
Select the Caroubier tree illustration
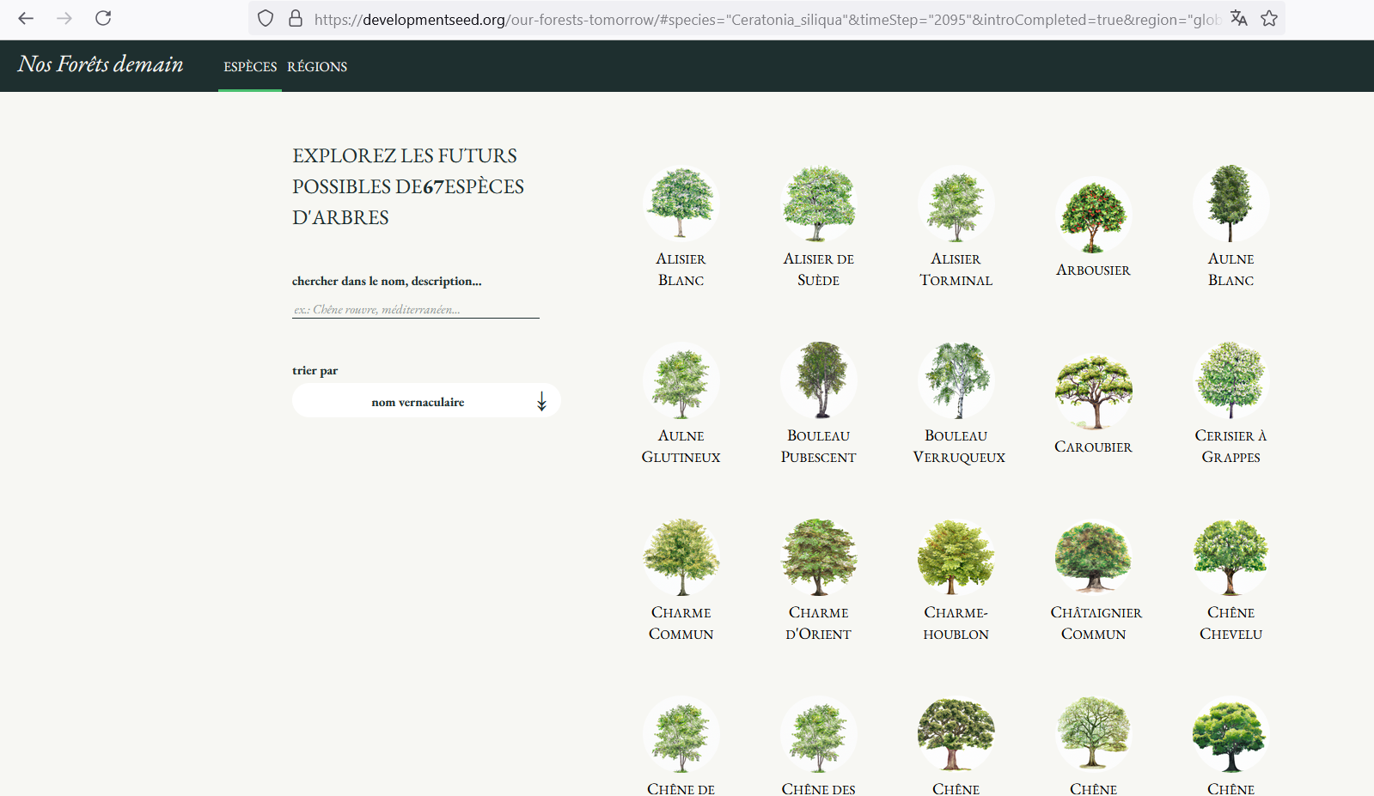coord(1094,392)
